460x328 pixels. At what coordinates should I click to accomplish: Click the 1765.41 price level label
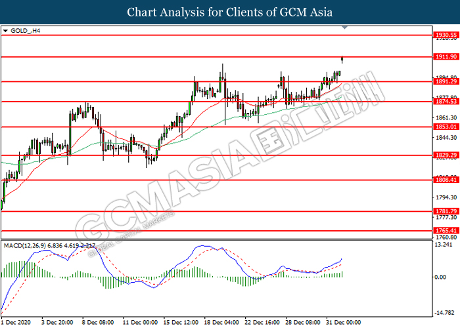point(446,231)
